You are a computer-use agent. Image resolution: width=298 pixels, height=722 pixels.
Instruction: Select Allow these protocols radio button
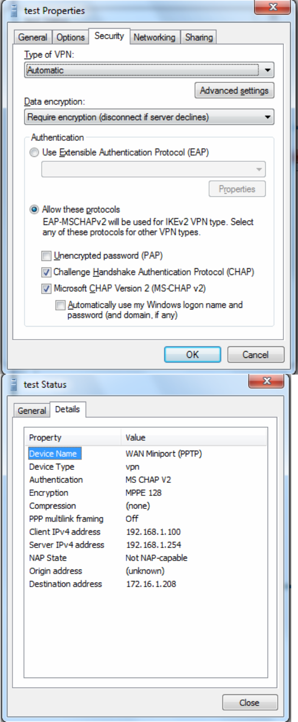(x=34, y=209)
